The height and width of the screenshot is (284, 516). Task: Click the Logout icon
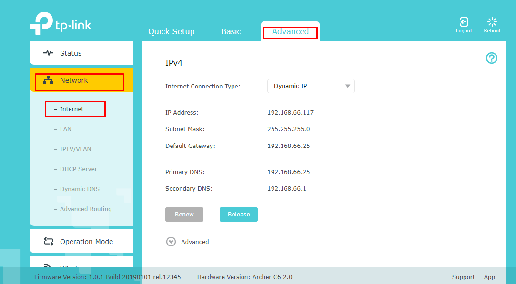point(464,22)
